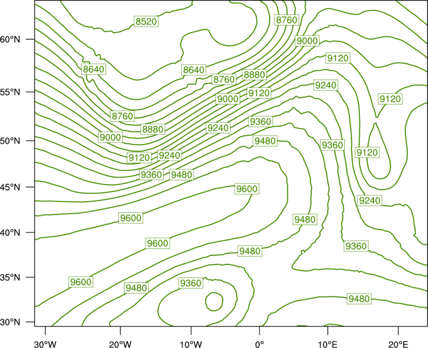
Task: Click the 0° longitude axis label
Action: [x=259, y=344]
